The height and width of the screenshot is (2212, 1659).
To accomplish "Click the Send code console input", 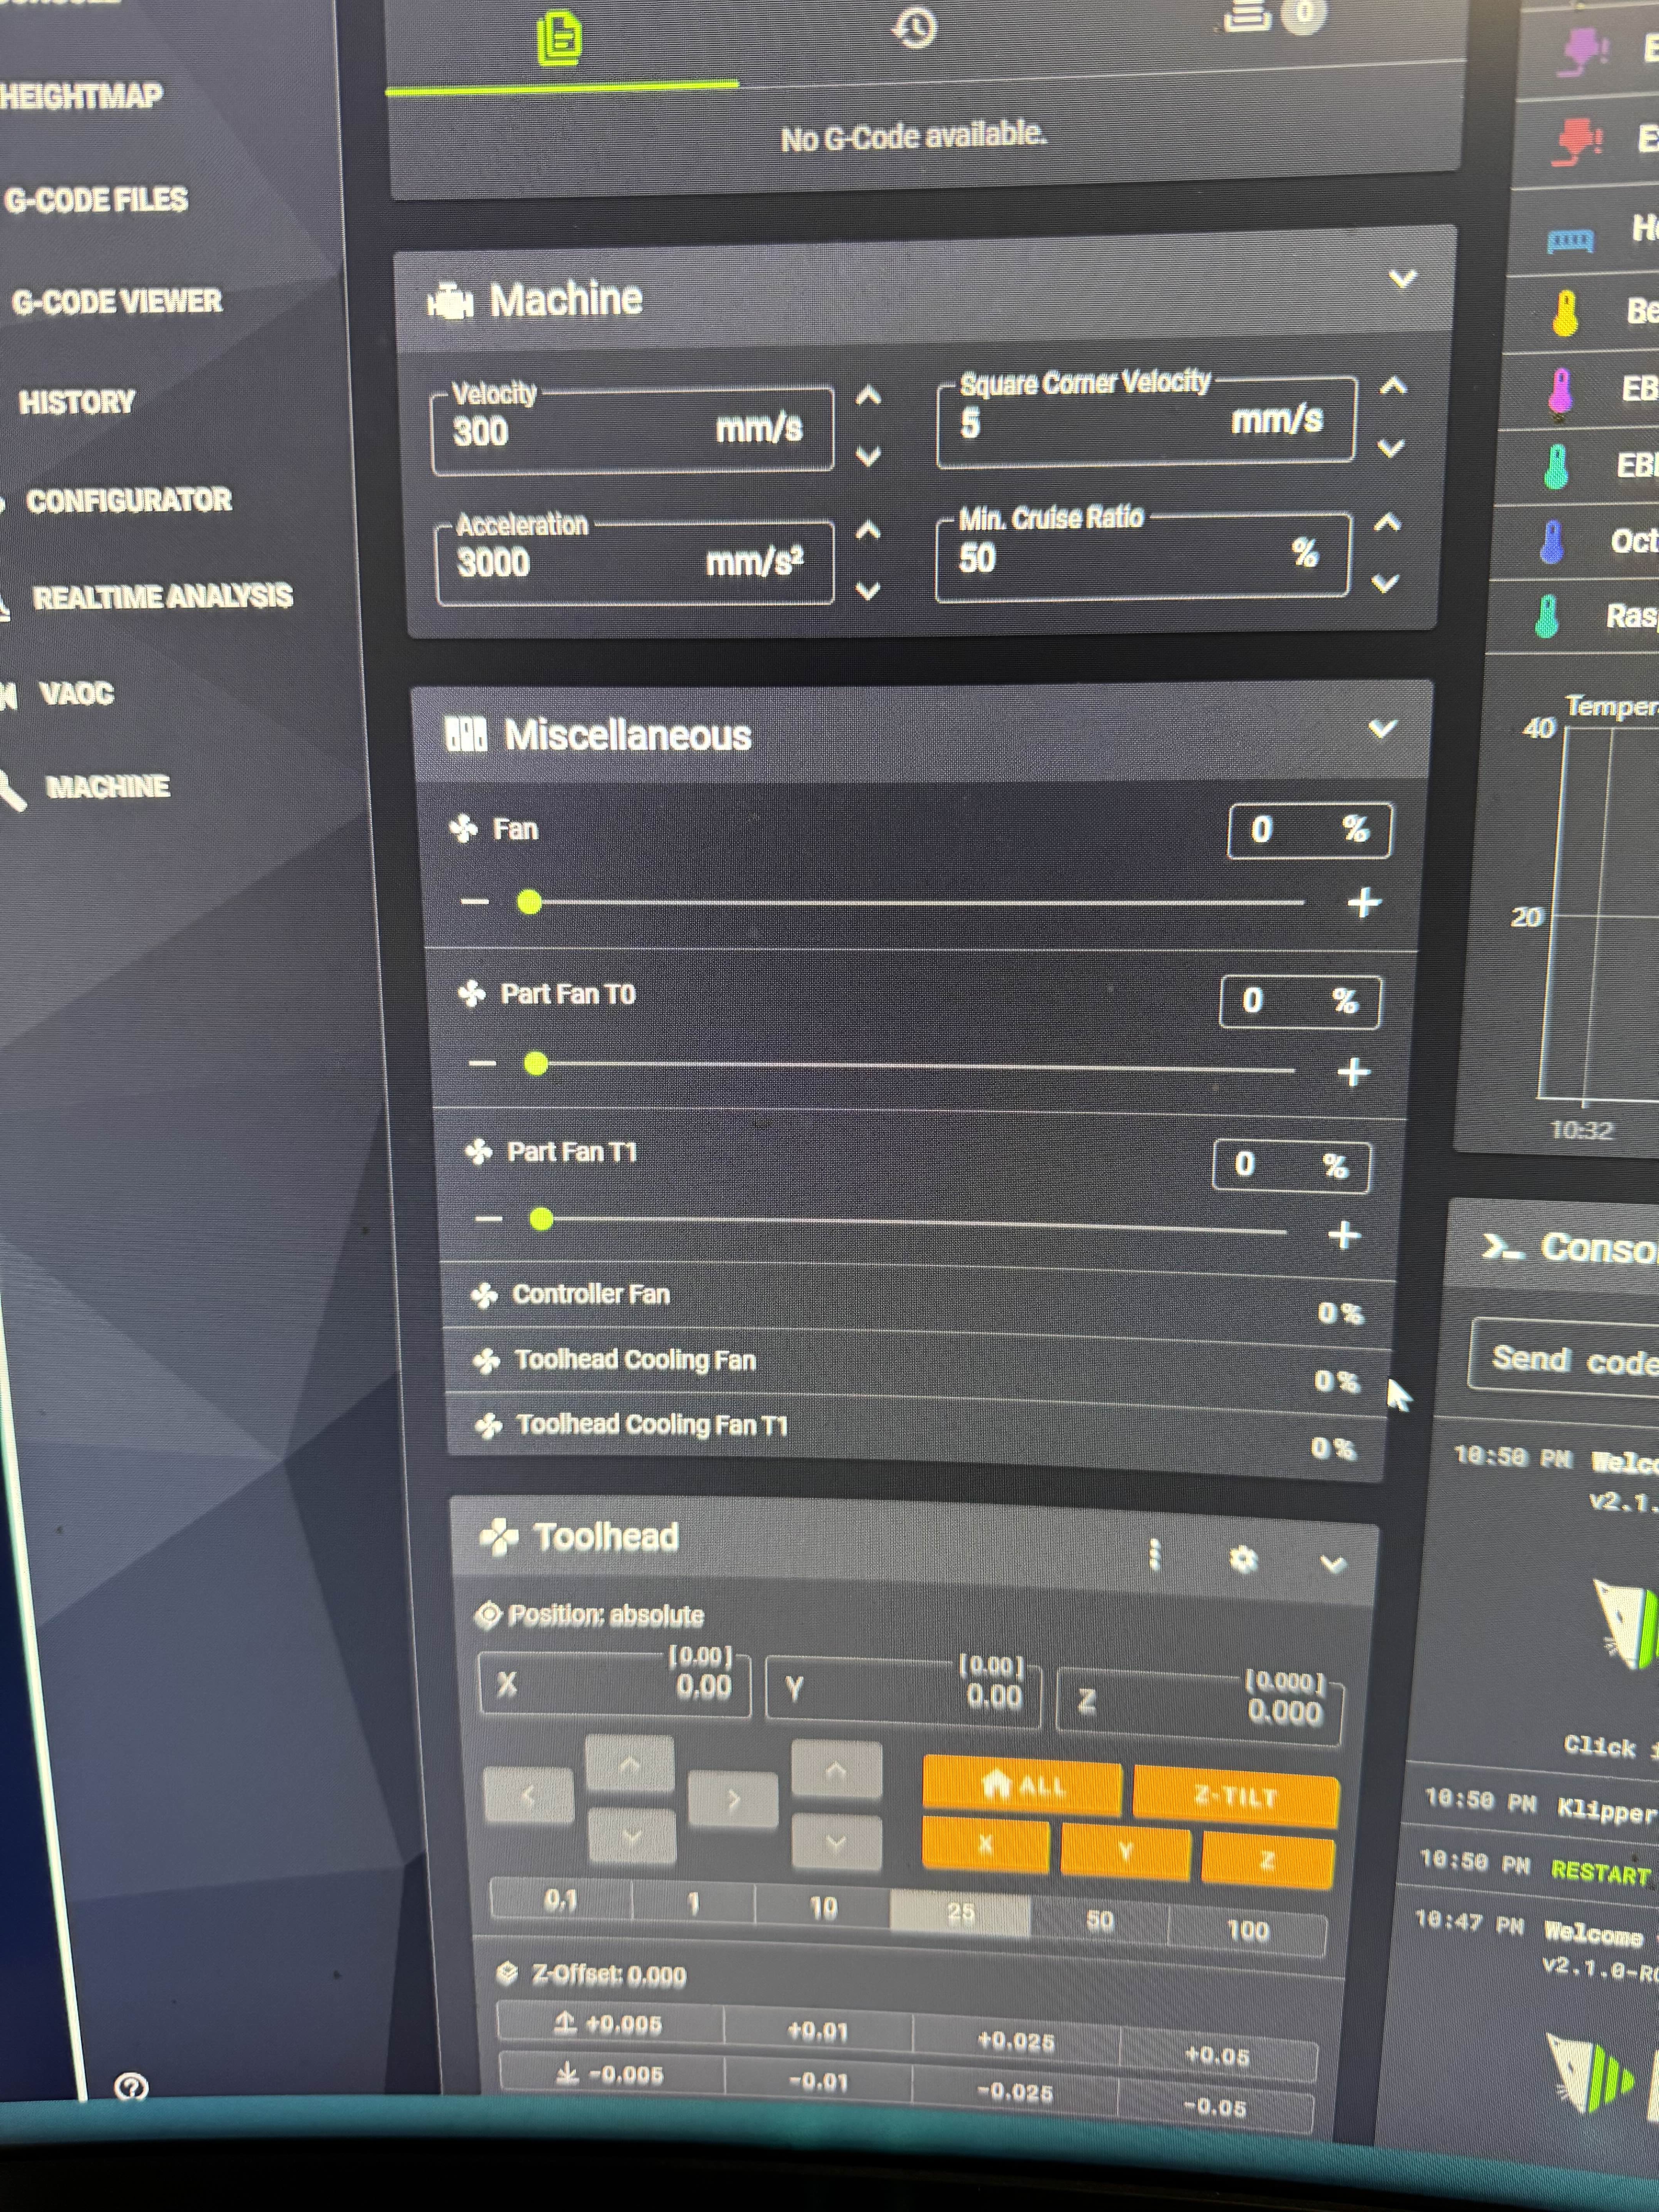I will click(x=1565, y=1359).
